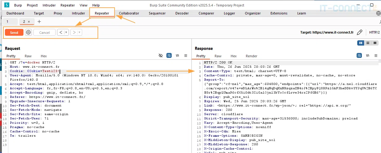Viewport: 381px width, 153px height.
Task: Toggle line wrap in the Response panel
Action: [359, 55]
